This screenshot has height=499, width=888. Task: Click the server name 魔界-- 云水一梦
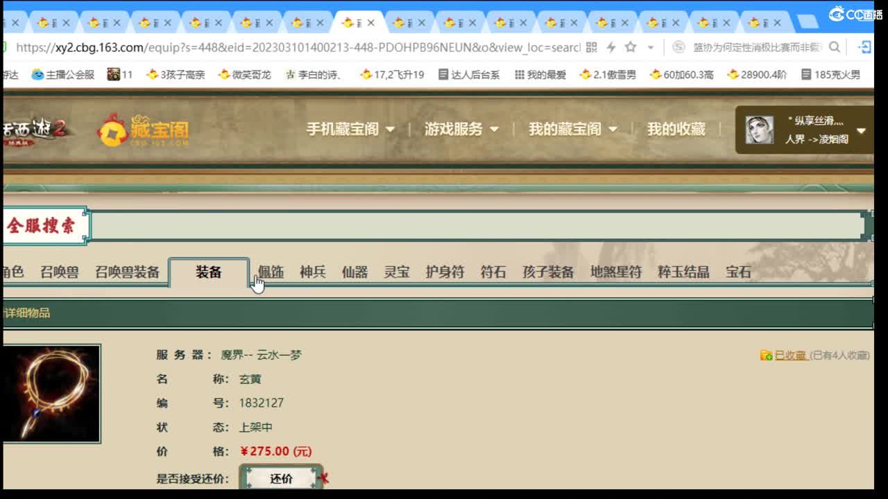coord(261,355)
